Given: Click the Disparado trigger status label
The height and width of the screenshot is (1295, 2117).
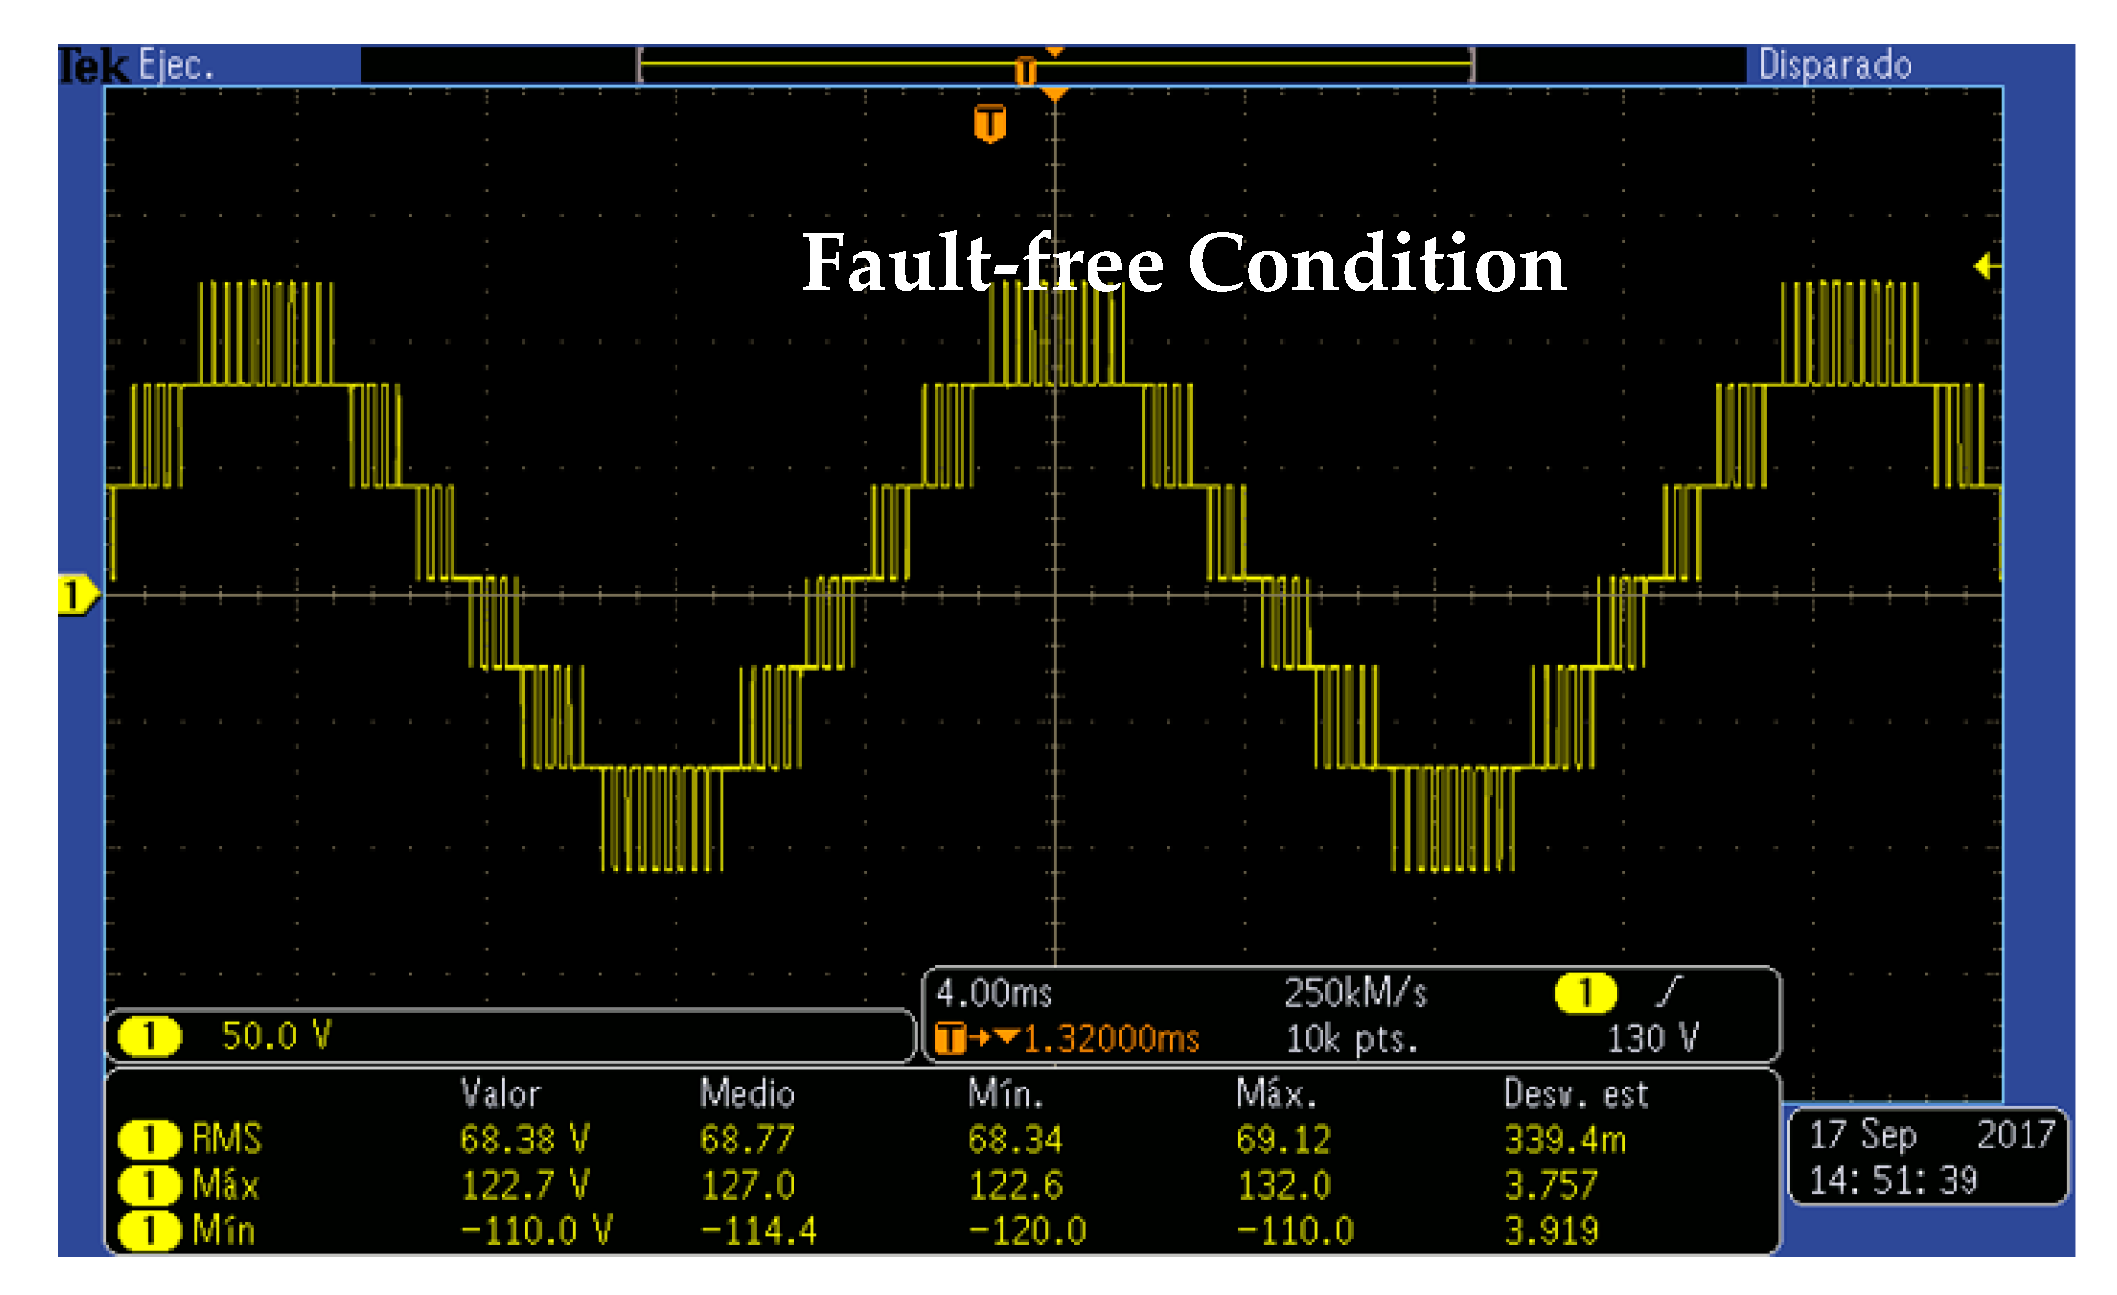Looking at the screenshot, I should (1835, 66).
